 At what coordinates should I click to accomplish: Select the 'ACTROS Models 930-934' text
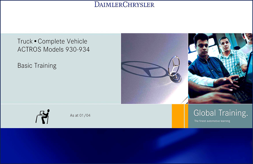pyautogui.click(x=54, y=49)
